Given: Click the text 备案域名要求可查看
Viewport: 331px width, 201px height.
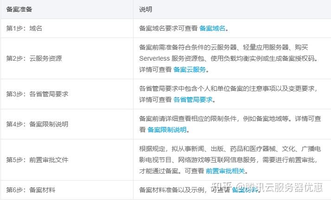Looking at the screenshot, I should 168,28.
